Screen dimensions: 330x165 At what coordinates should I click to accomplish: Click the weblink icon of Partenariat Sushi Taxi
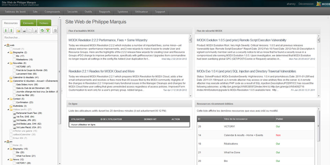point(14,113)
